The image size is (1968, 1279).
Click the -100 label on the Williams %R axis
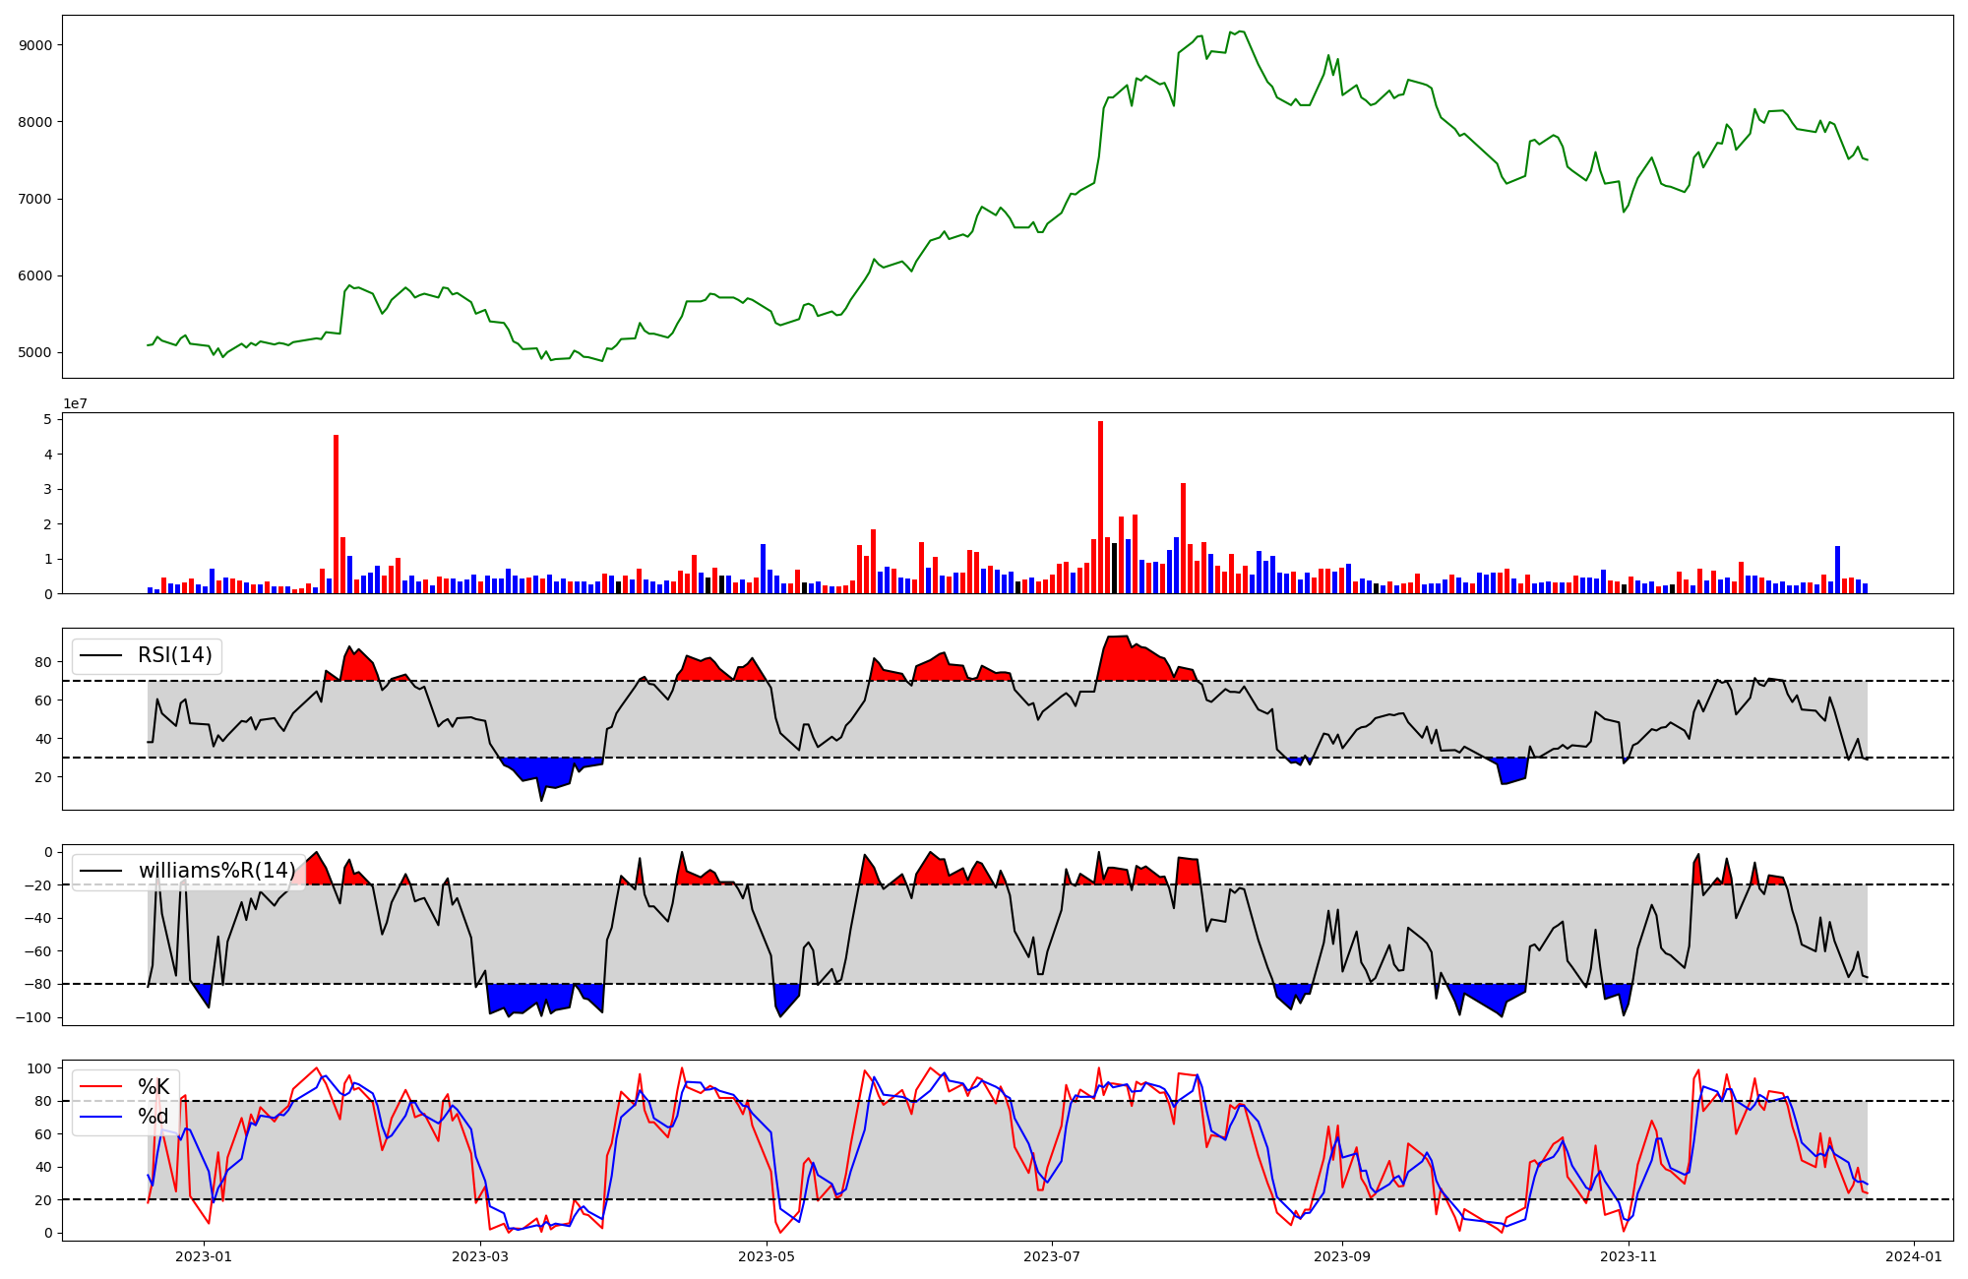(x=33, y=1017)
